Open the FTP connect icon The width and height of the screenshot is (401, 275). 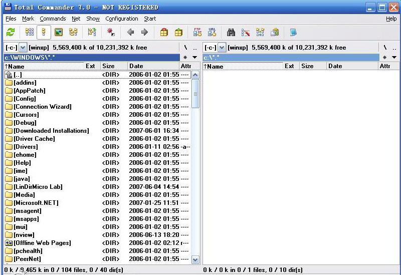[x=197, y=32]
